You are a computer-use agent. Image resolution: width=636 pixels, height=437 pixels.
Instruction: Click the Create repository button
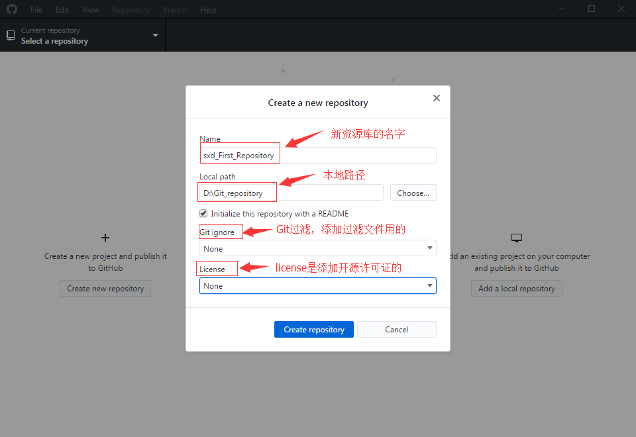coord(313,330)
